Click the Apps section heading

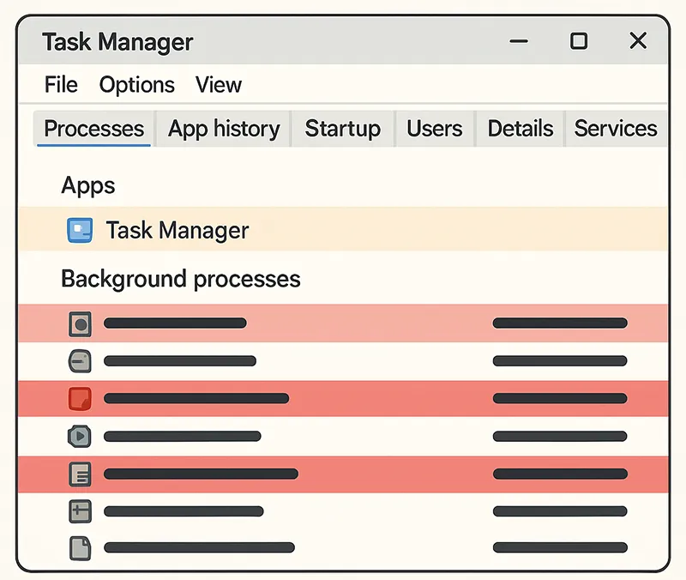[88, 185]
